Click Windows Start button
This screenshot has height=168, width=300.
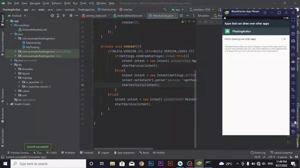(5, 164)
